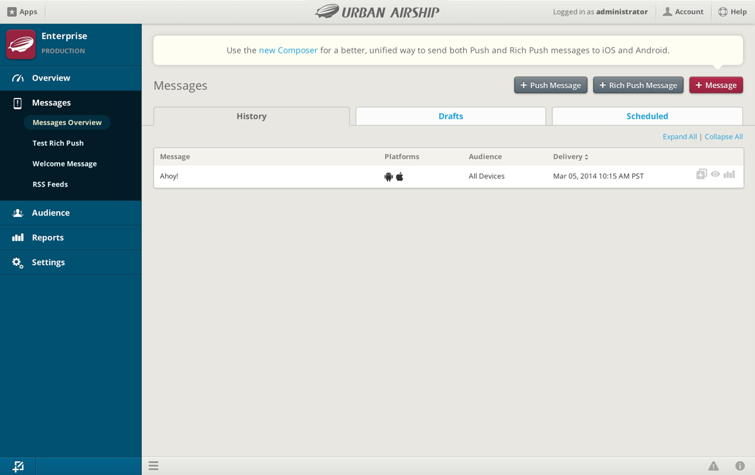755x475 pixels.
Task: Click the administrator username text
Action: tap(622, 12)
